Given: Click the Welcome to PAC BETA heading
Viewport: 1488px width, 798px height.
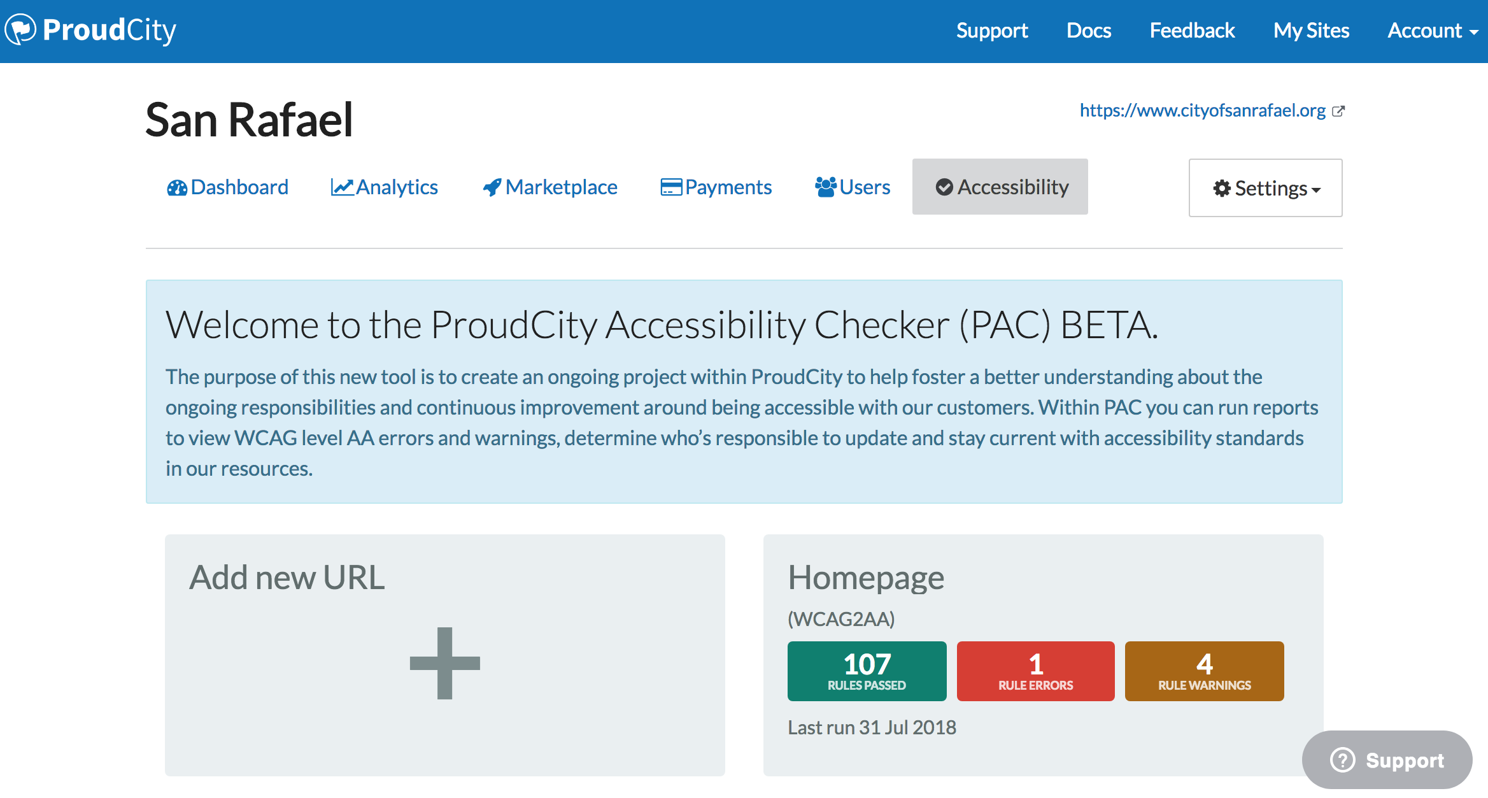Looking at the screenshot, I should 662,325.
